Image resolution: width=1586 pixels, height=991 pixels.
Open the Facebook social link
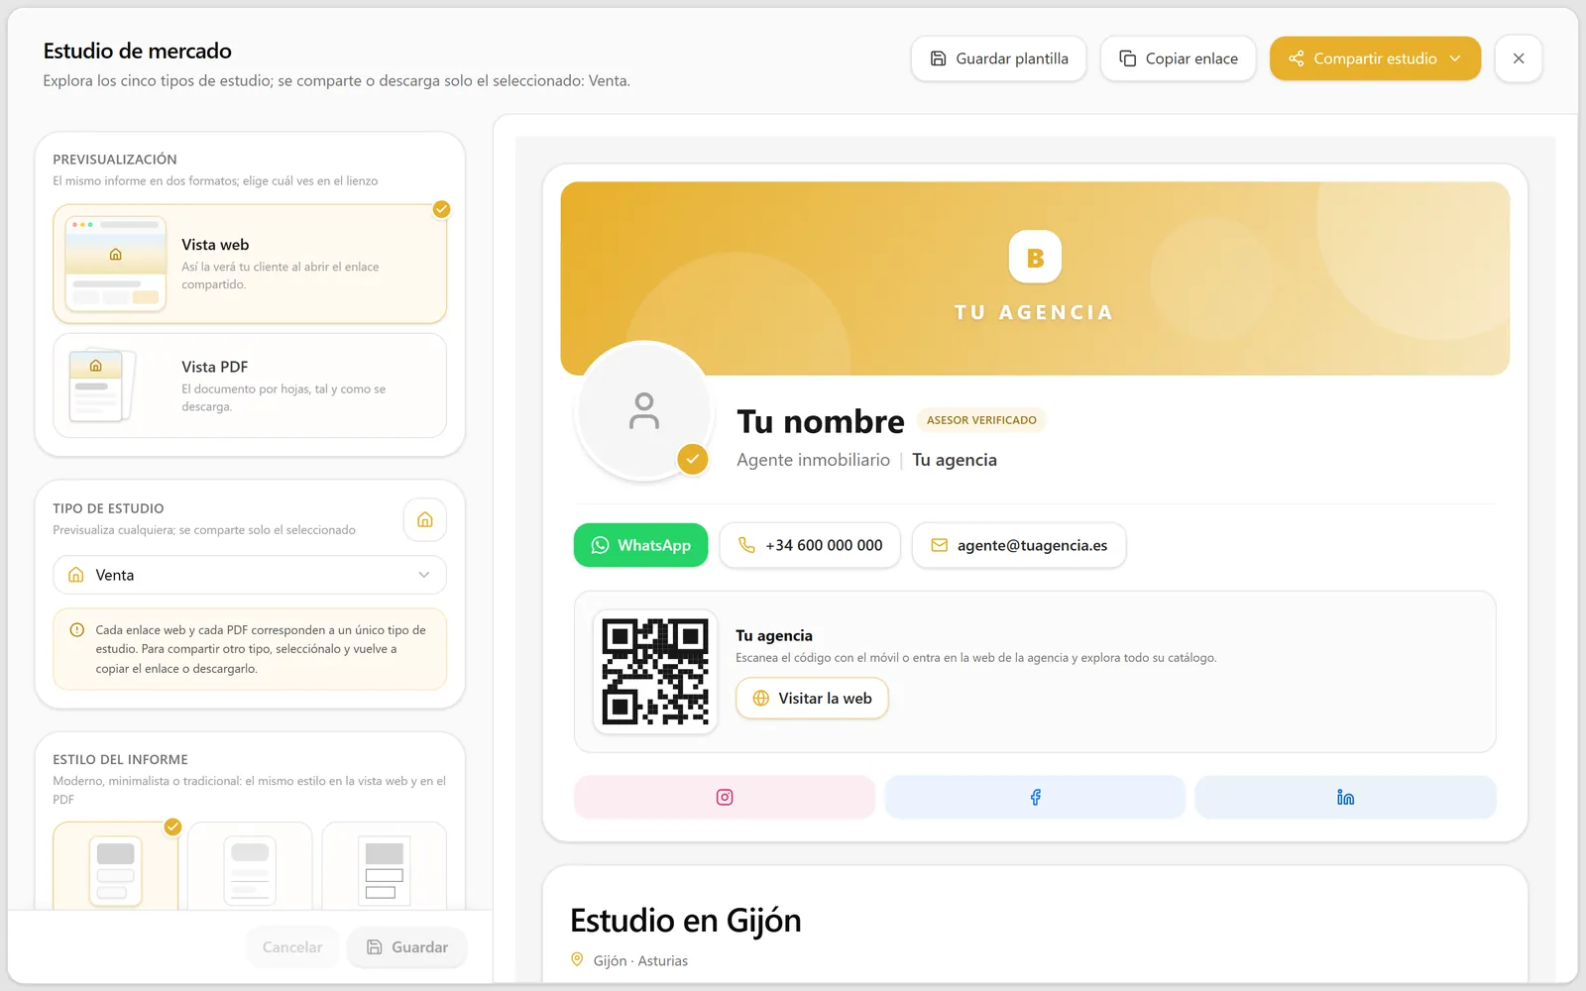(x=1035, y=797)
